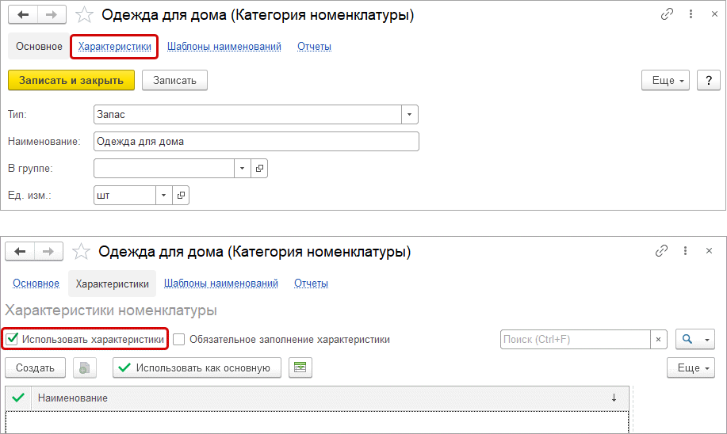
Task: Select Характеристики tab in lower window
Action: [x=113, y=284]
